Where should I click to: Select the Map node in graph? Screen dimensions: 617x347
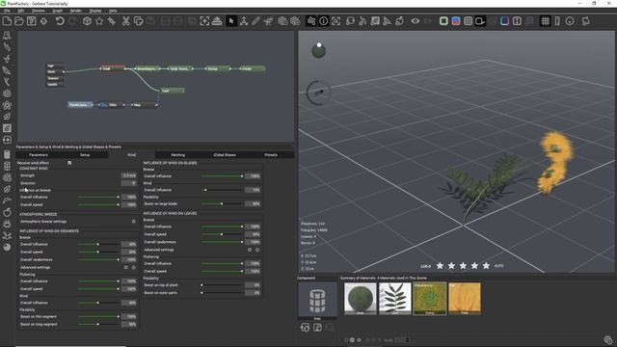(144, 105)
